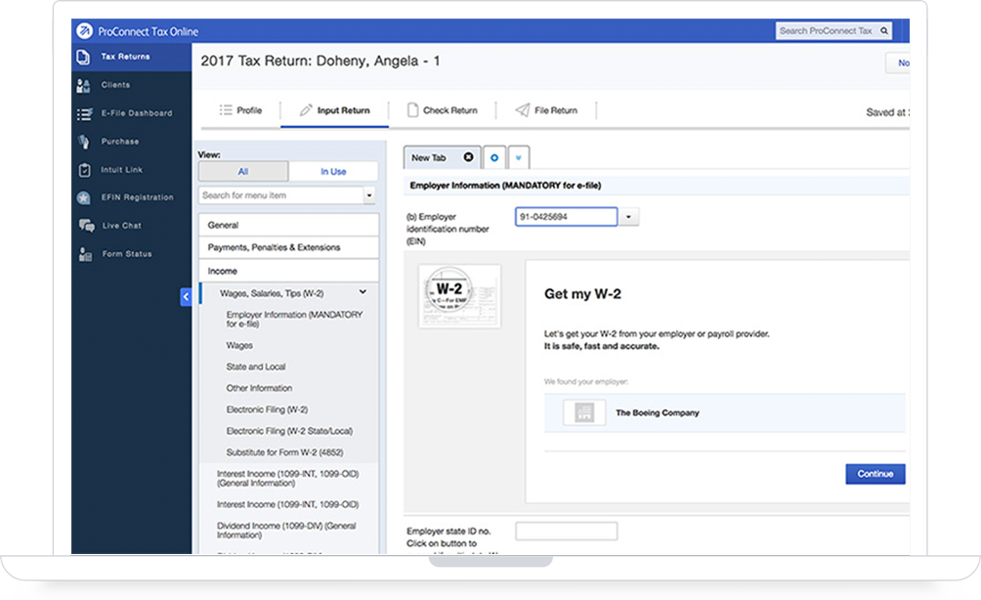
Task: Open the Other Information item
Action: click(x=259, y=388)
